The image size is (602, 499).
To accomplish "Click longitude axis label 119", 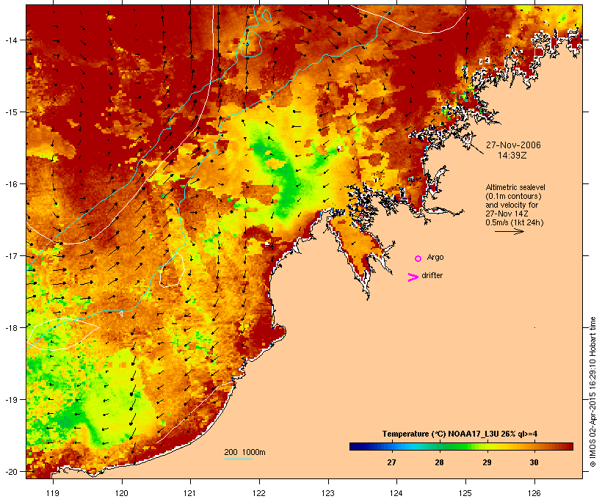I will (53, 493).
